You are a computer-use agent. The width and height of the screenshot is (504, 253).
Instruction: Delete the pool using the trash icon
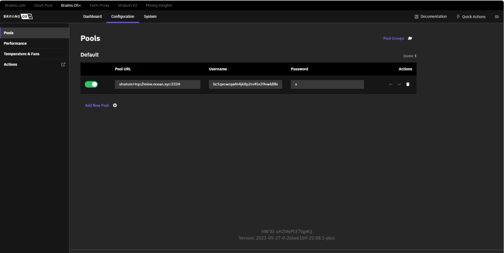(407, 84)
